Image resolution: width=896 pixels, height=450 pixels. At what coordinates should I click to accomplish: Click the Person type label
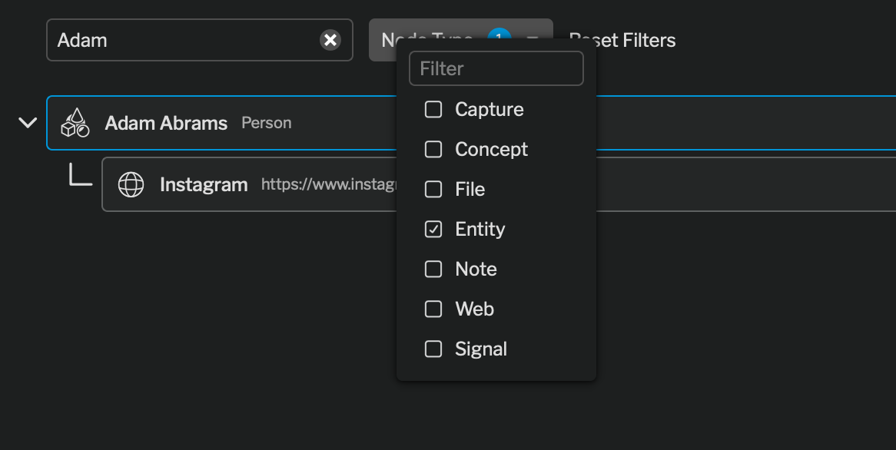click(x=267, y=123)
